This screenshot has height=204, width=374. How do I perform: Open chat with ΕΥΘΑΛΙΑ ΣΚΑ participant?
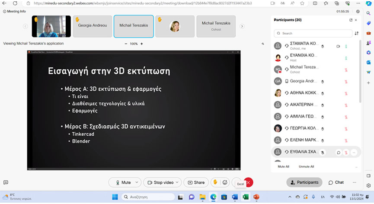tap(338, 152)
